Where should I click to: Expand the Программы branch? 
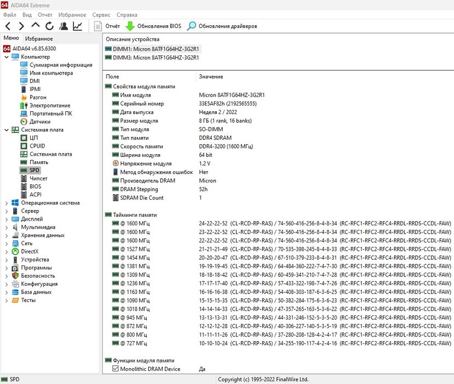point(7,268)
